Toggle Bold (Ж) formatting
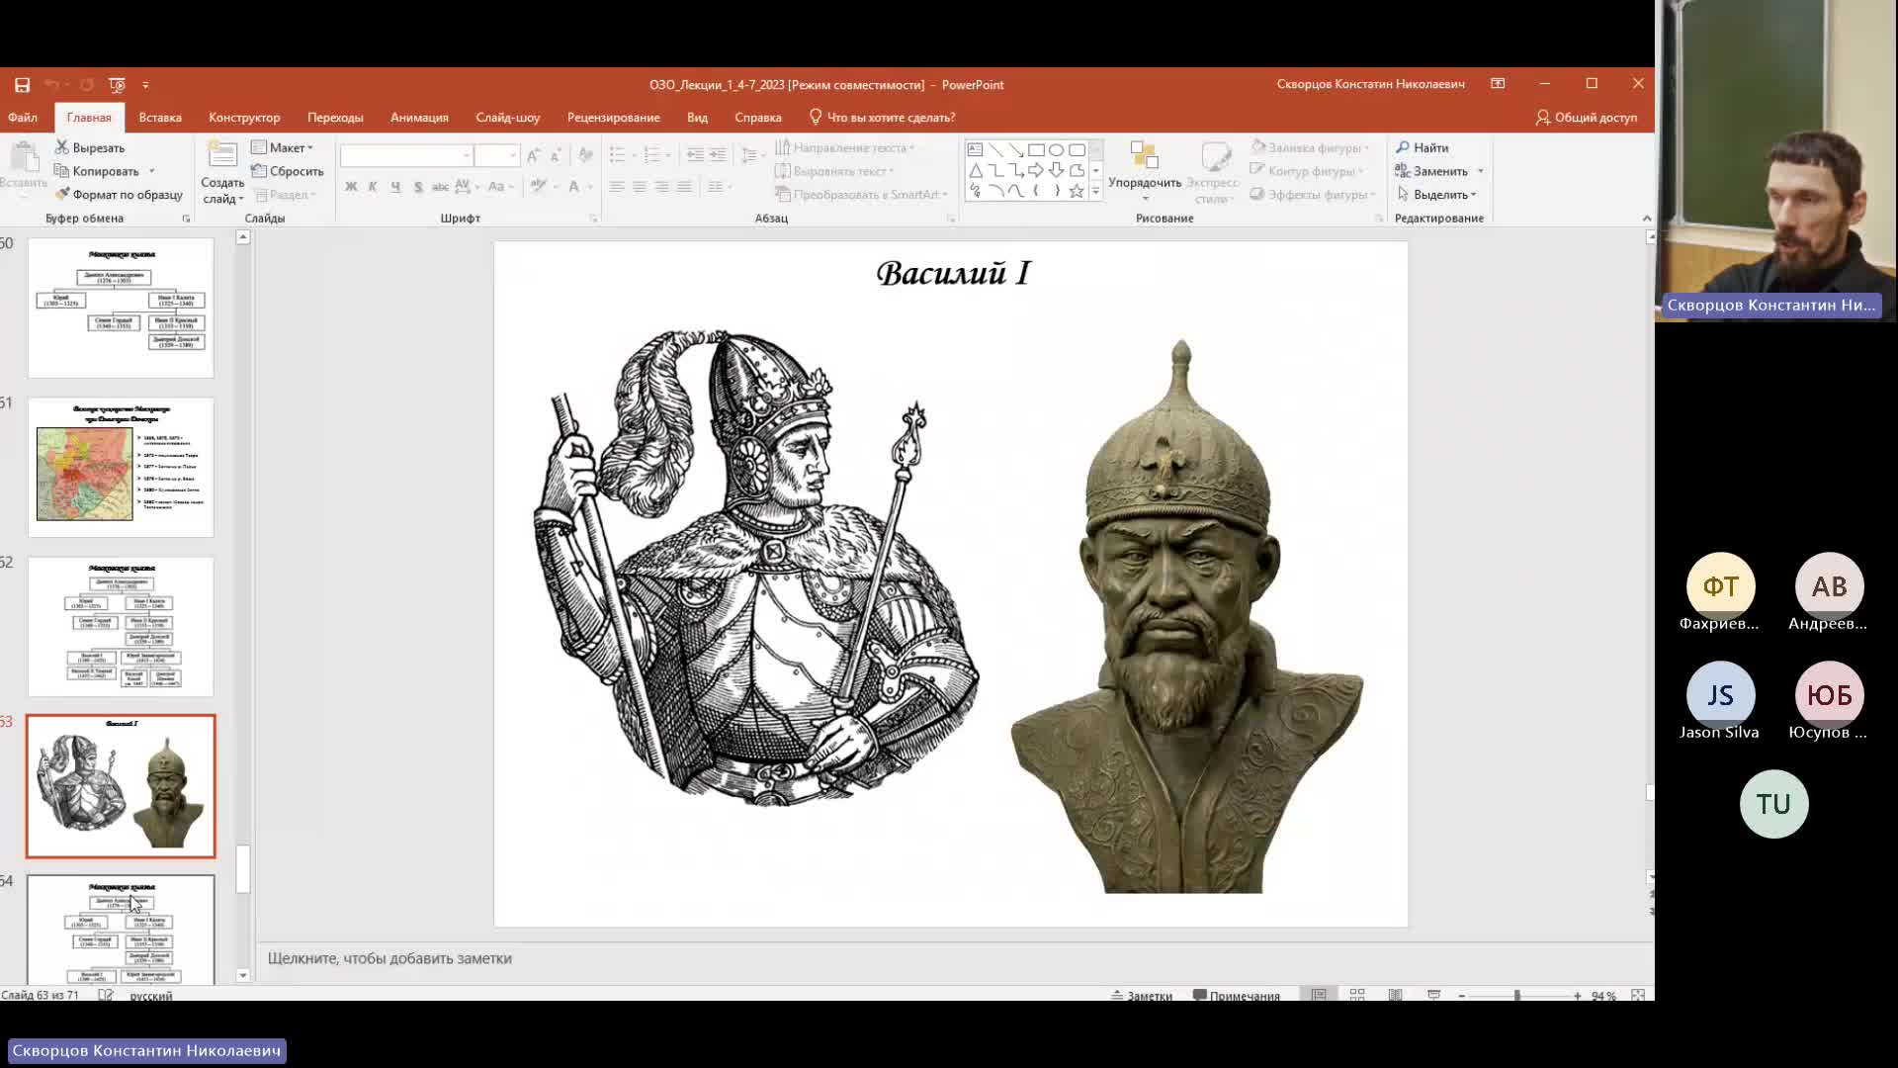The height and width of the screenshot is (1068, 1898). coord(350,186)
